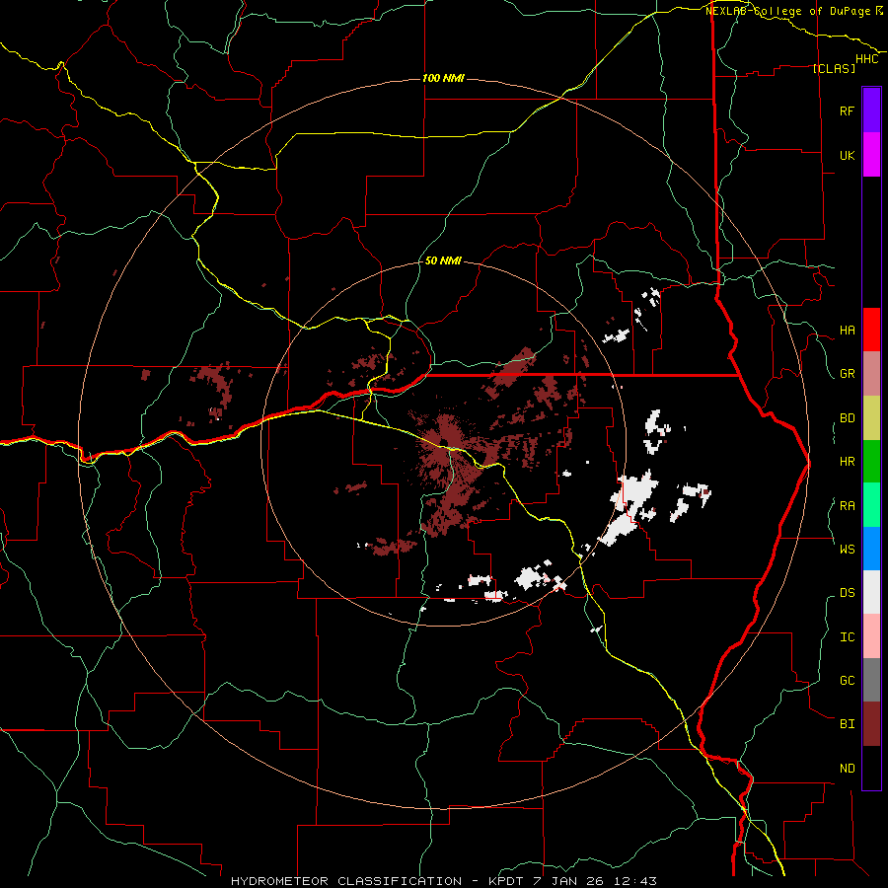Click the red HA legend color swatch
This screenshot has height=888, width=888.
(x=871, y=330)
